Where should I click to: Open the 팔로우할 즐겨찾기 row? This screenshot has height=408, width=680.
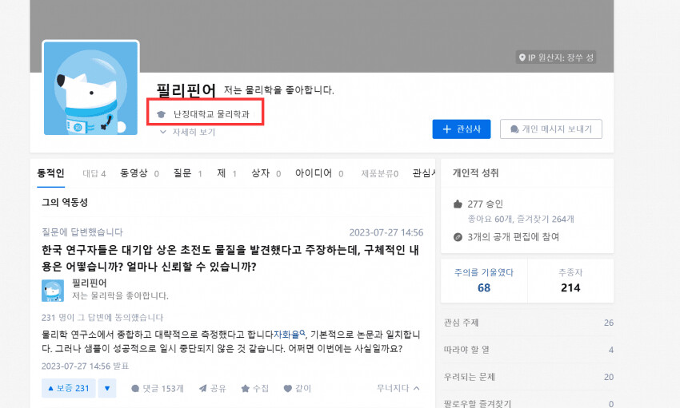tap(529, 403)
